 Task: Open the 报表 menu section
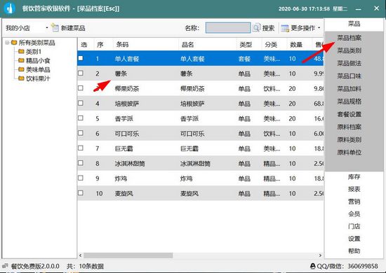coord(354,189)
